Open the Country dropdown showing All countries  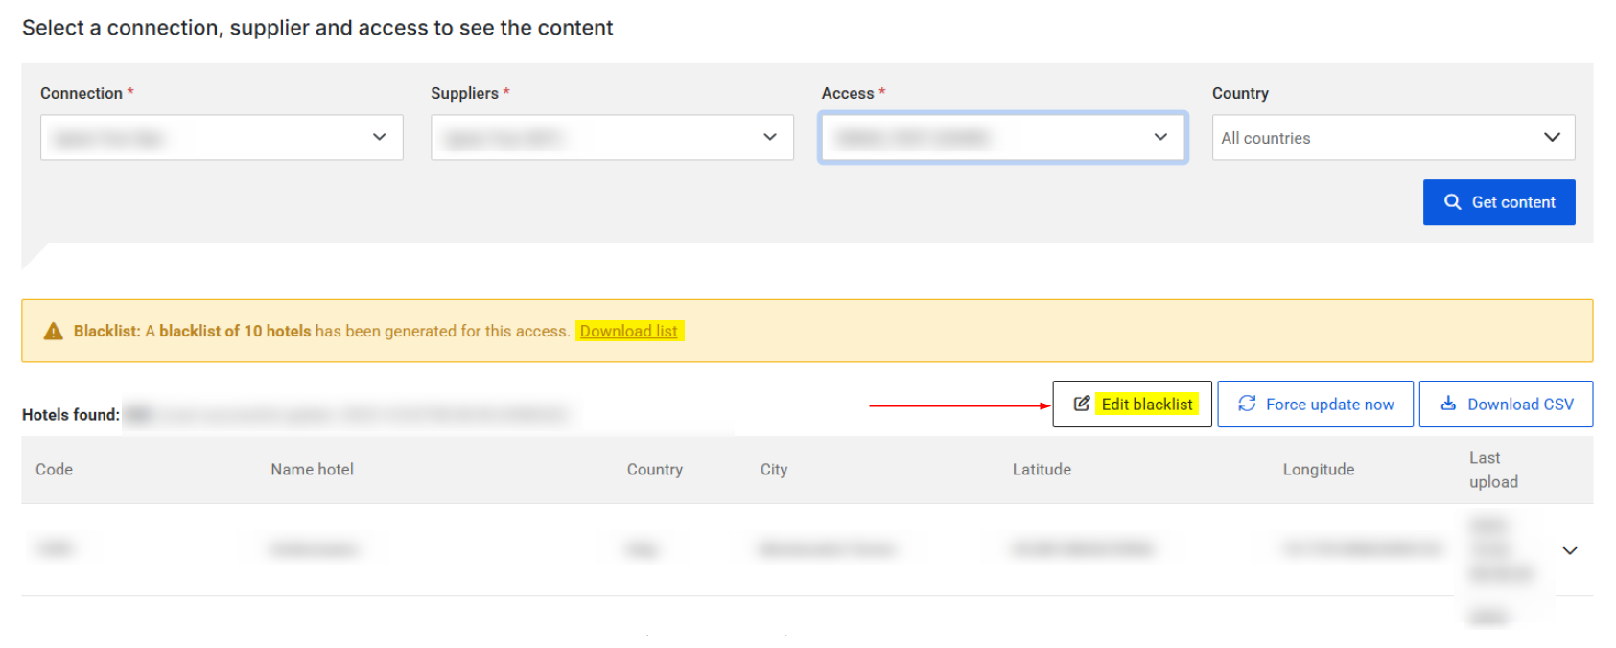click(x=1393, y=138)
